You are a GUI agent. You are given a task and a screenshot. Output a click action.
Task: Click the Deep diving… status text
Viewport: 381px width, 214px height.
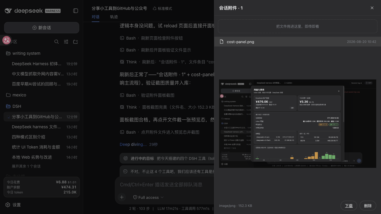(133, 144)
